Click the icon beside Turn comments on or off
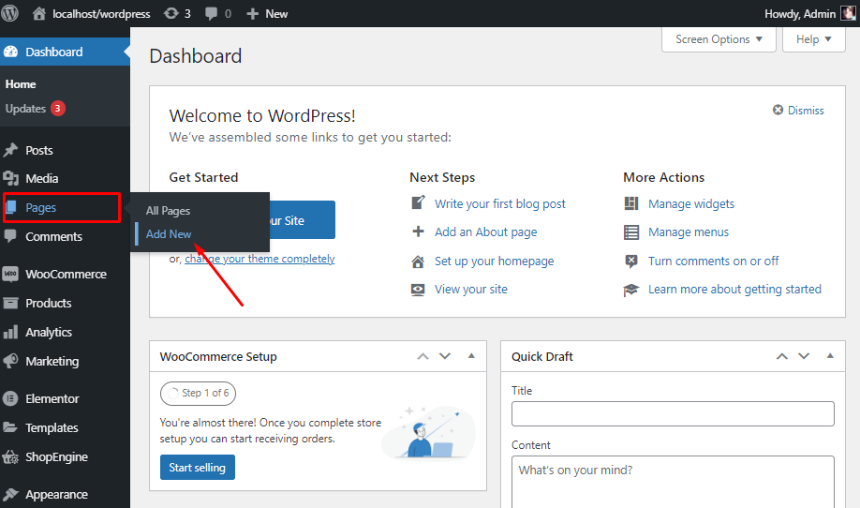This screenshot has height=508, width=860. point(631,261)
